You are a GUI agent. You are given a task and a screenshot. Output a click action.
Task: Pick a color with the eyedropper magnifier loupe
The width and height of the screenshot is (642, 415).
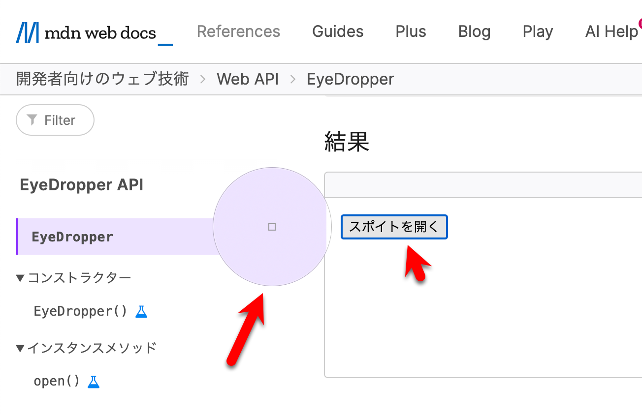point(272,227)
